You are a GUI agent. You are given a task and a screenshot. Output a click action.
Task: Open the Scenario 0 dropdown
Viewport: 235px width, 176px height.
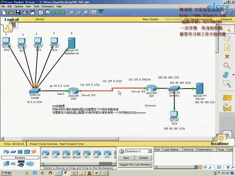pos(138,151)
